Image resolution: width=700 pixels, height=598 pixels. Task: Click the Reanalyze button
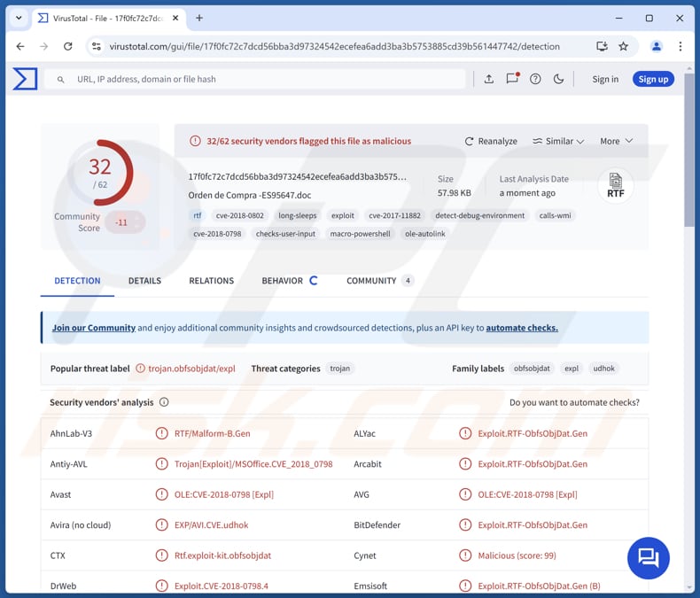pyautogui.click(x=491, y=141)
